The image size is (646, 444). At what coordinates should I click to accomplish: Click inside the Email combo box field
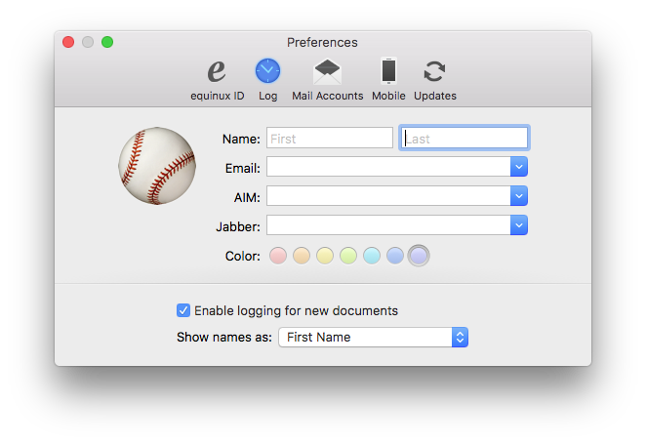click(388, 167)
